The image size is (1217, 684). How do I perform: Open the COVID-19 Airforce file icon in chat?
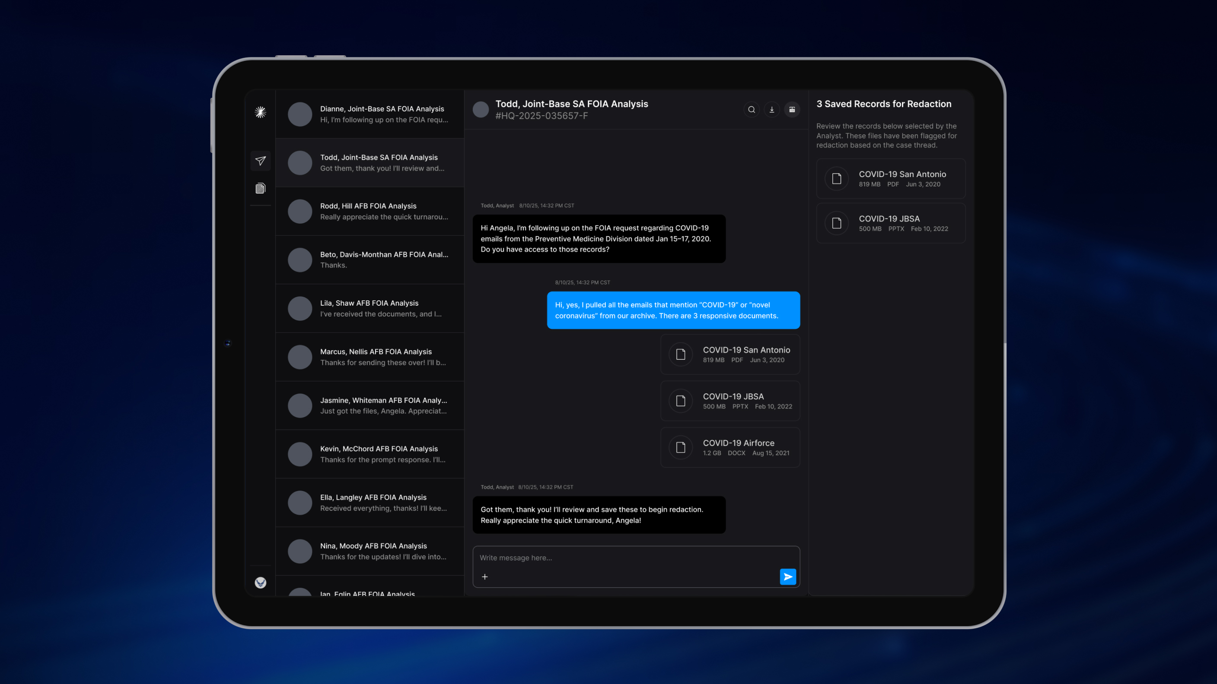tap(681, 447)
